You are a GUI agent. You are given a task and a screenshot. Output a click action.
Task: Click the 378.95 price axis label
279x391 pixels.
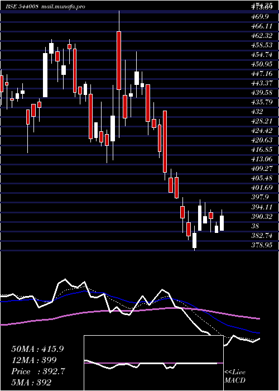click(262, 245)
